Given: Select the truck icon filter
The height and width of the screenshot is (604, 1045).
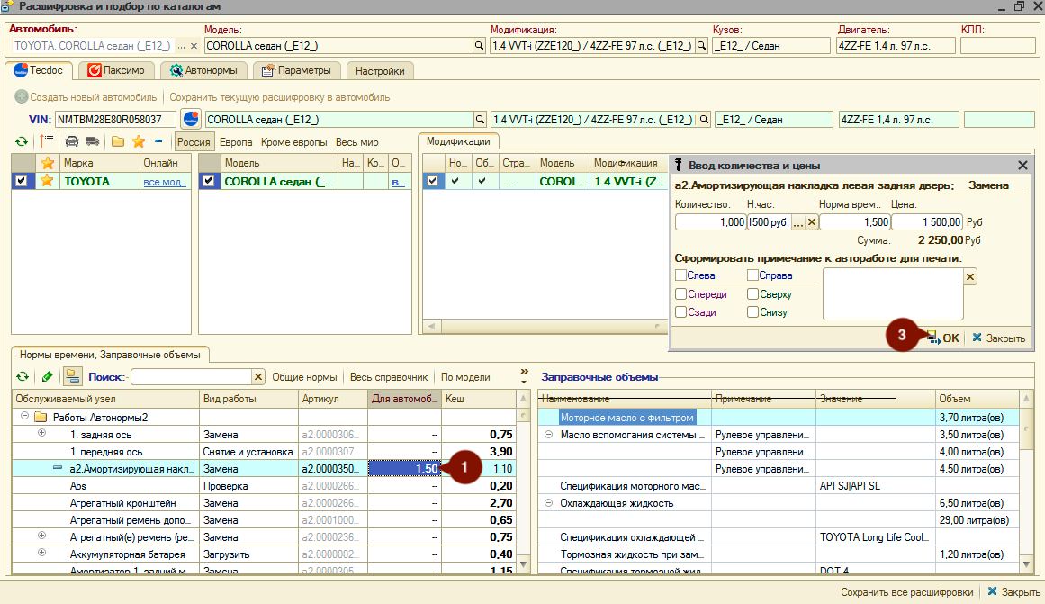Looking at the screenshot, I should coord(93,141).
